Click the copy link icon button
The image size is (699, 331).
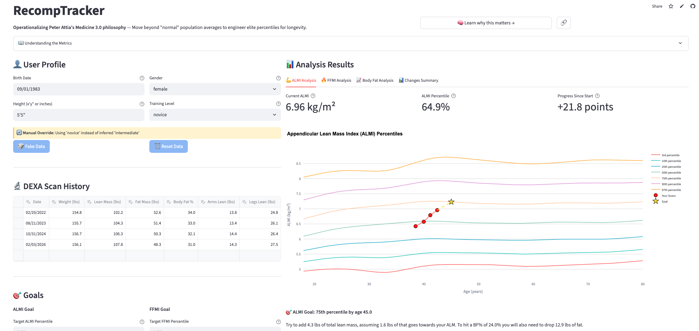point(563,23)
